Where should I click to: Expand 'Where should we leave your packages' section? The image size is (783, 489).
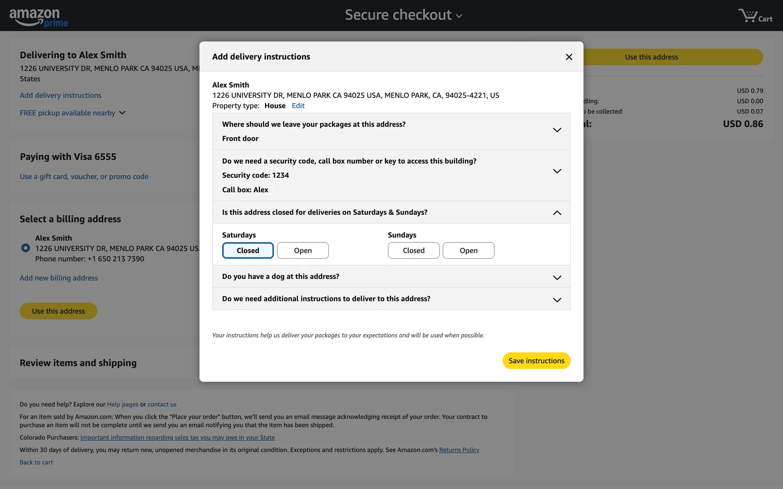[557, 130]
